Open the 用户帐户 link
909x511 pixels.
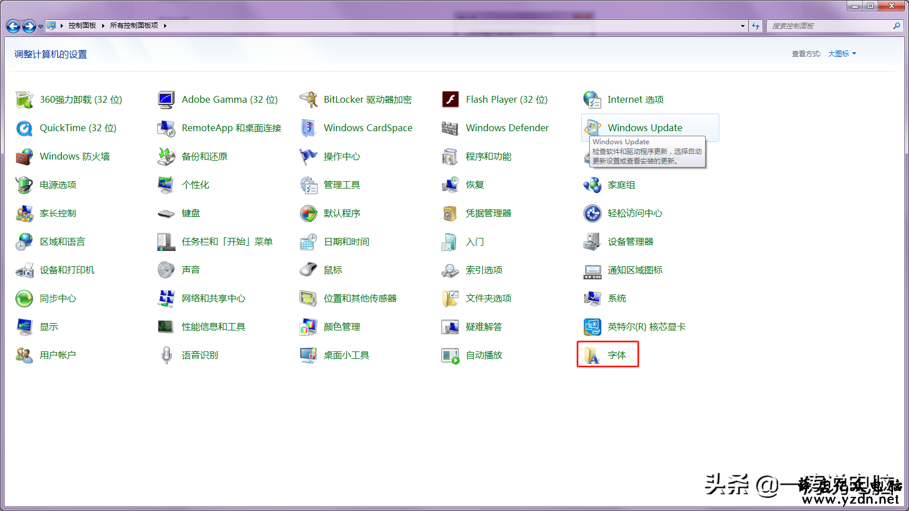pos(58,355)
